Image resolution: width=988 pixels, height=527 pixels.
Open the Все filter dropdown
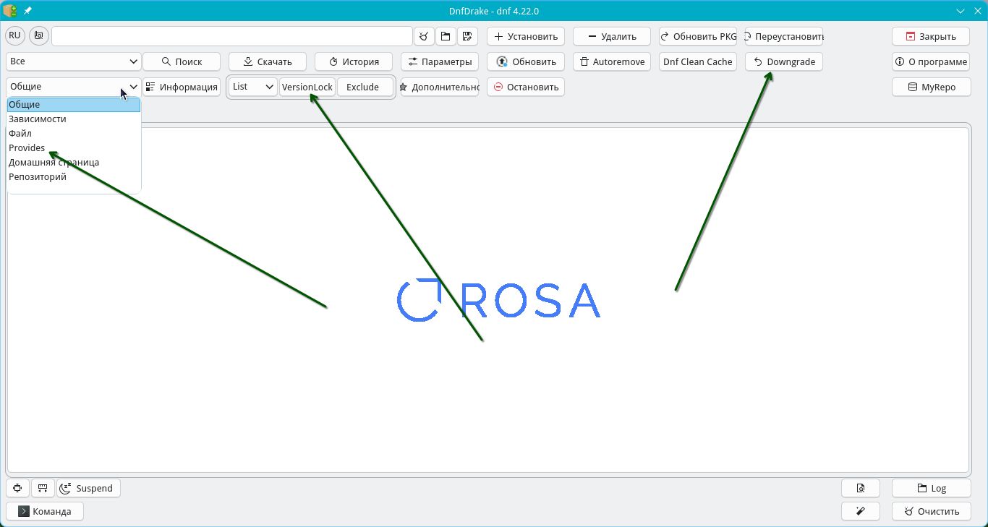pos(73,61)
